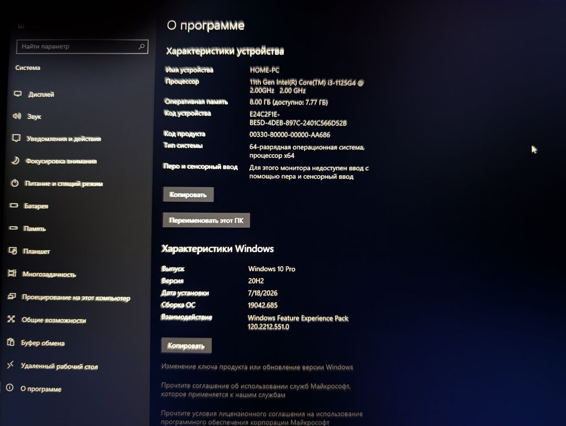
Task: Click the Система sidebar heading
Action: 28,68
